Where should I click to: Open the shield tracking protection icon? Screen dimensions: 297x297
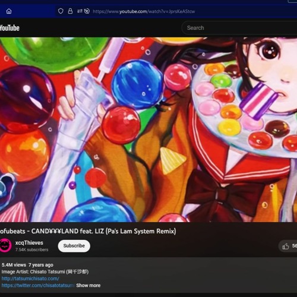61,11
